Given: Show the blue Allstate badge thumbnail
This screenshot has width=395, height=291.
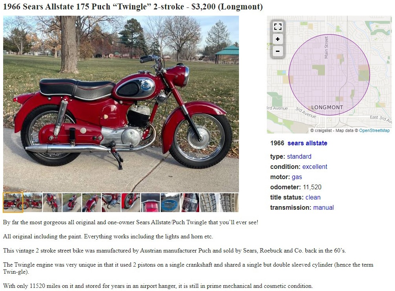Looking at the screenshot, I should coord(170,202).
